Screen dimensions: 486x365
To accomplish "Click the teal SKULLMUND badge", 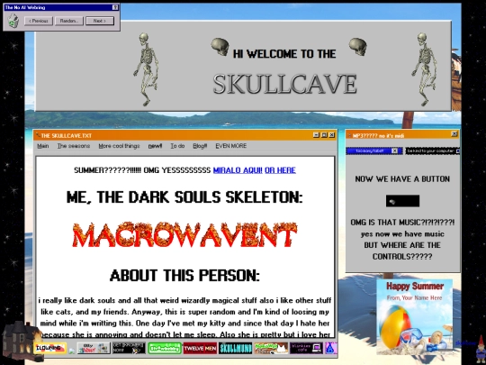I will (236, 348).
